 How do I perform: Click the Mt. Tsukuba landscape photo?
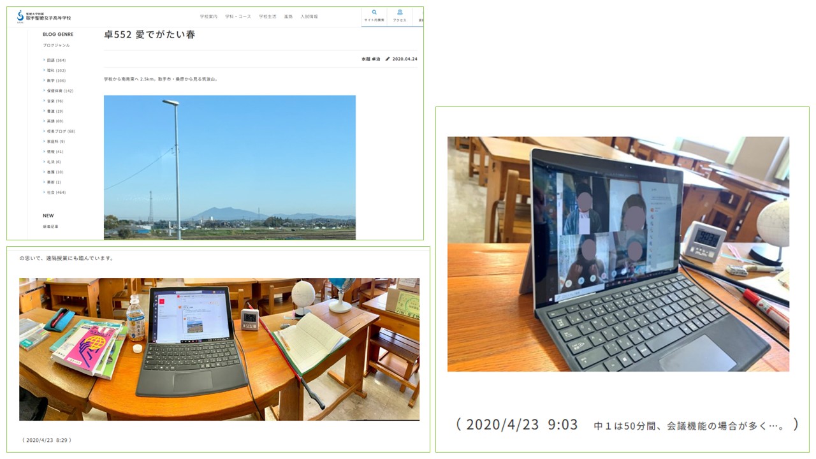(229, 167)
